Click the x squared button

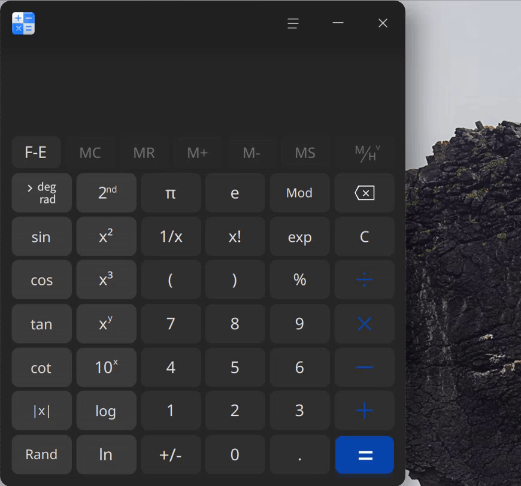click(x=107, y=236)
